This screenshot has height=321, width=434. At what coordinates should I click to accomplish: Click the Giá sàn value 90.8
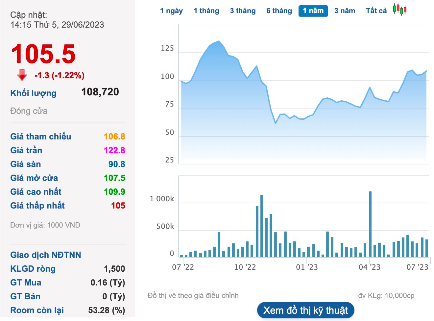pyautogui.click(x=116, y=164)
